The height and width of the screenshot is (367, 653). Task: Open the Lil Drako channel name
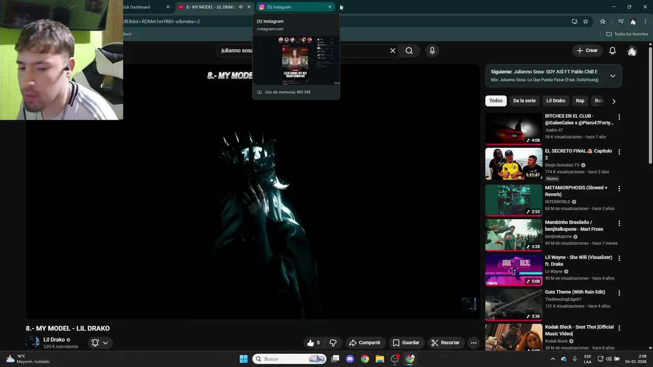[x=54, y=339]
